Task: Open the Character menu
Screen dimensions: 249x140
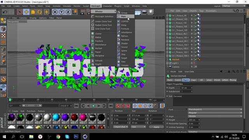Action: tap(107, 6)
